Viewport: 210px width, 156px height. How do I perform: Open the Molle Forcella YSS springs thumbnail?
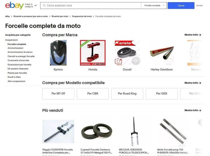pos(173,132)
